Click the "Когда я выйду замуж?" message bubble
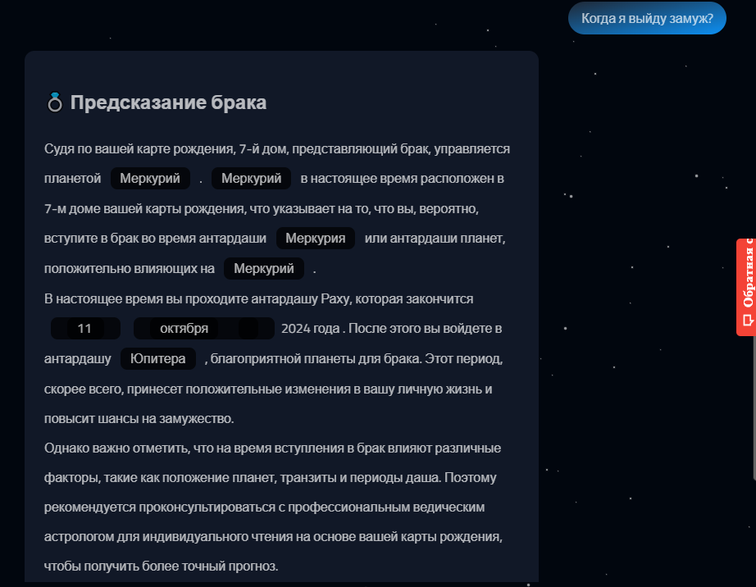 647,18
